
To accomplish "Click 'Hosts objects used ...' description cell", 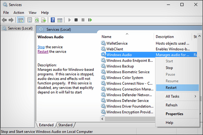I will point(173,43).
